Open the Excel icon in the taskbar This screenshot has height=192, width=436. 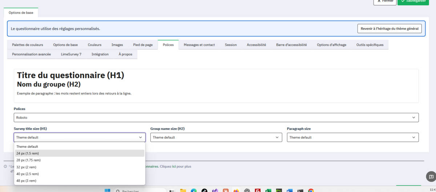tap(268, 191)
